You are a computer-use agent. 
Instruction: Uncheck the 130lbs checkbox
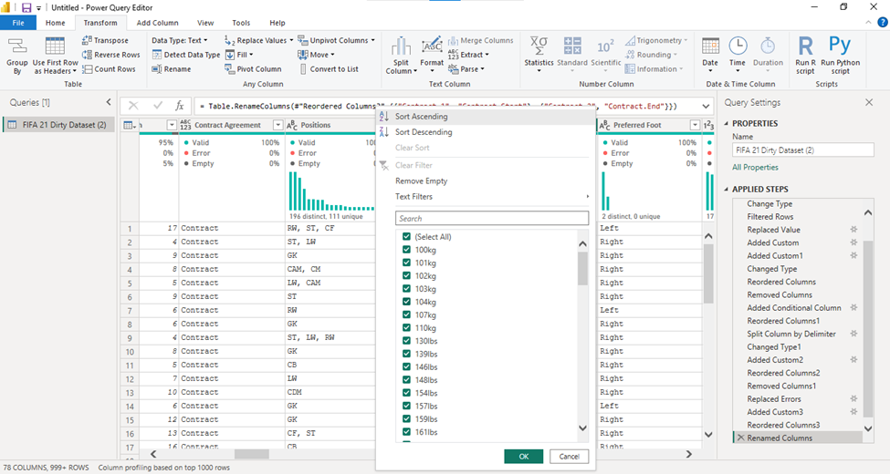click(406, 341)
